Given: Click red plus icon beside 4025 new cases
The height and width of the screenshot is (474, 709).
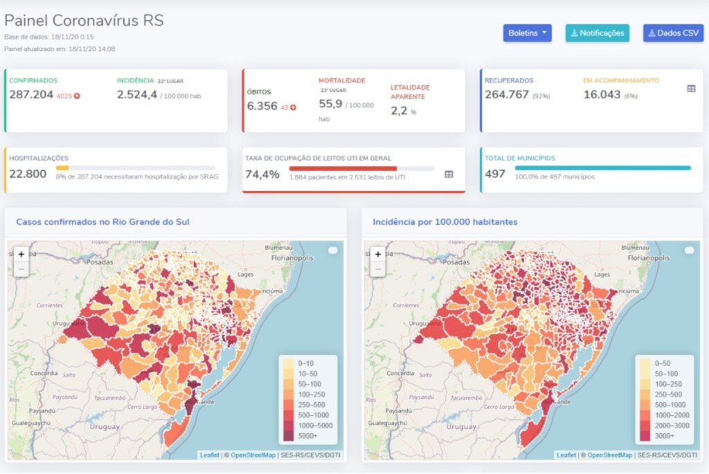Looking at the screenshot, I should pyautogui.click(x=77, y=95).
